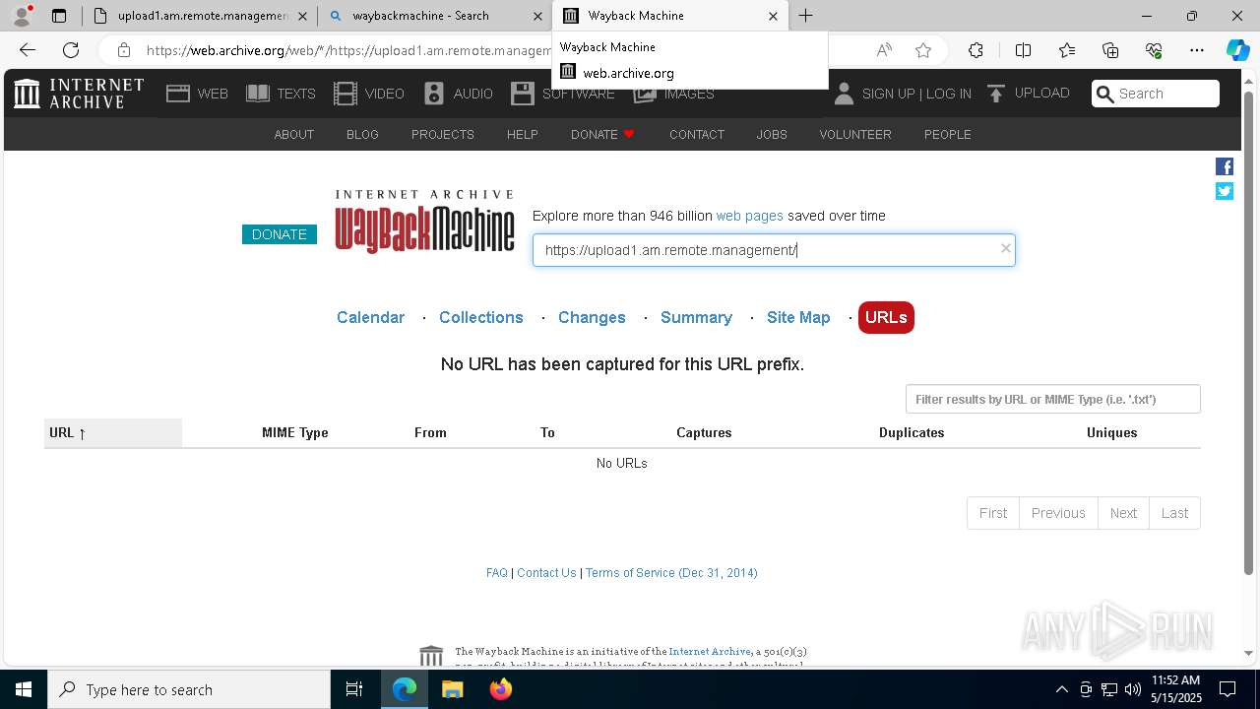Image resolution: width=1260 pixels, height=709 pixels.
Task: Click the filter results by URL field
Action: (x=1052, y=399)
